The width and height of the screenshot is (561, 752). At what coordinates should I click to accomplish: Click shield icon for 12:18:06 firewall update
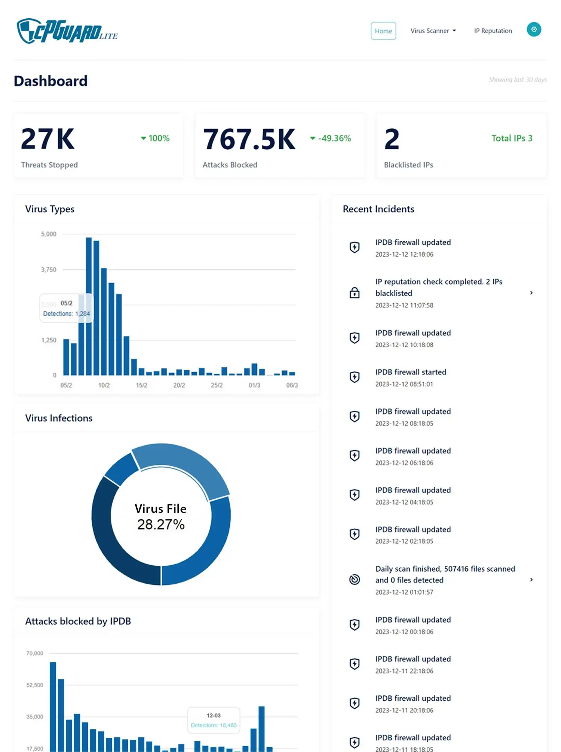355,247
